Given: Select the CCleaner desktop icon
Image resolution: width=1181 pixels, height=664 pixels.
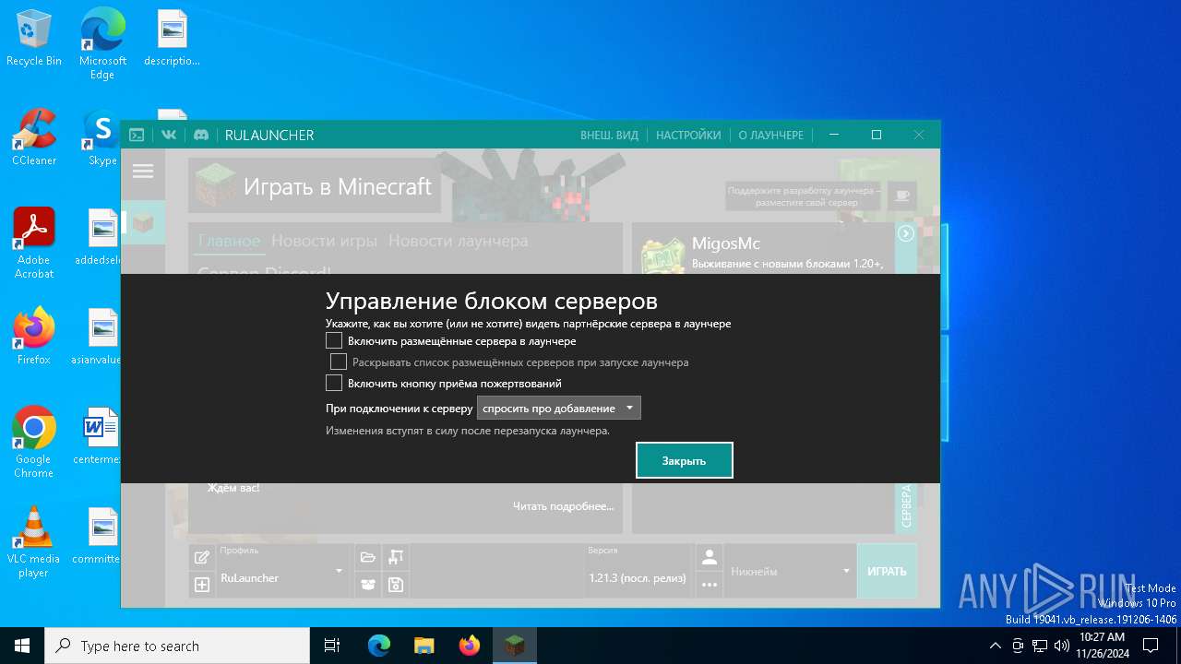Looking at the screenshot, I should pyautogui.click(x=34, y=138).
